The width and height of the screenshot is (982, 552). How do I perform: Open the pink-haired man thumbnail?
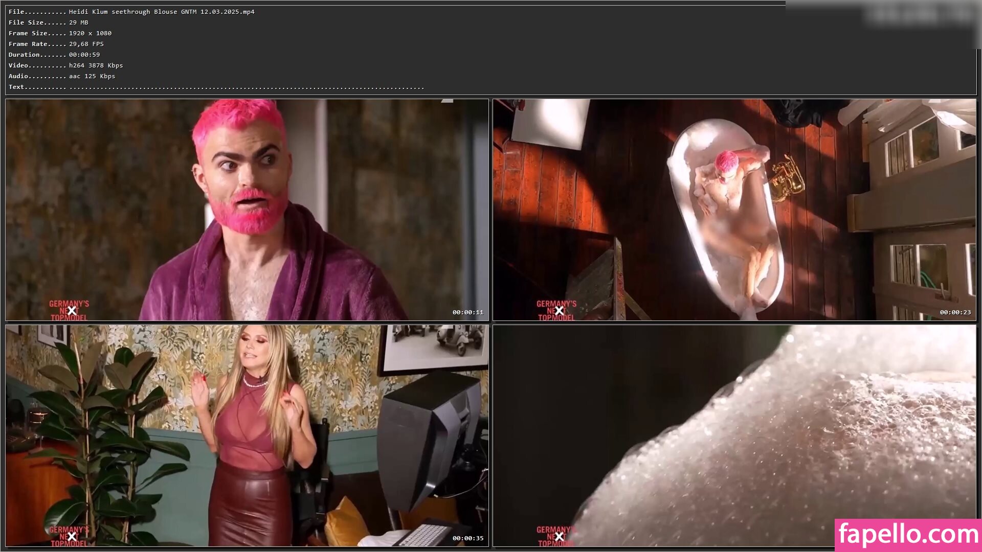coord(247,210)
